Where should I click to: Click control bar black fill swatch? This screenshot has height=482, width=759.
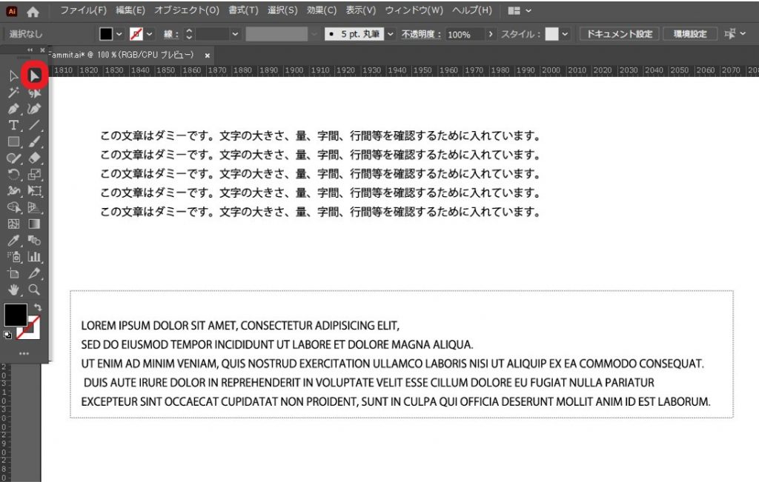[x=106, y=34]
